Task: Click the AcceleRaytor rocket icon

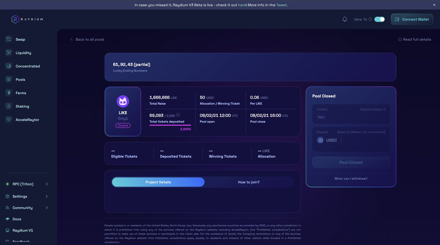Action: 9,120
